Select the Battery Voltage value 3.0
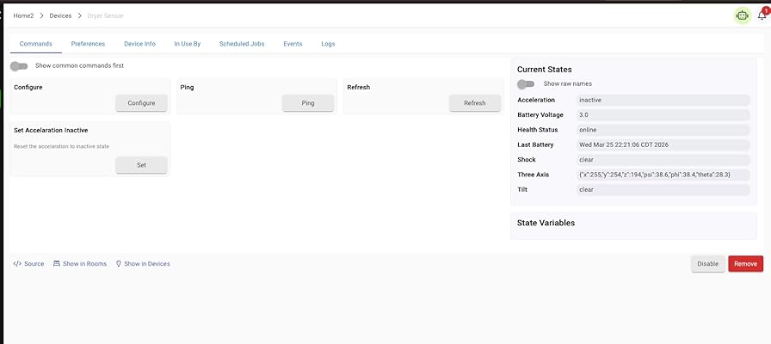Screen dimensions: 771x344 [x=663, y=115]
